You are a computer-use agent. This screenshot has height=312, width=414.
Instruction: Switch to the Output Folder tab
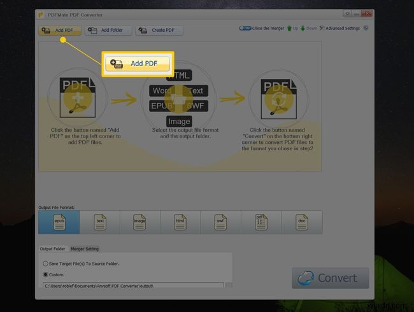[x=52, y=249]
